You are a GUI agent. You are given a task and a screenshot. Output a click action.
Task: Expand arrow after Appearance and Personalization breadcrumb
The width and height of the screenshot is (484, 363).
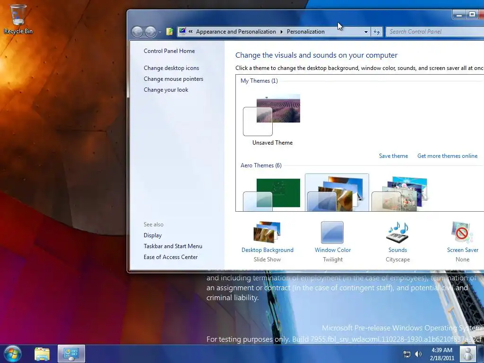[x=282, y=32]
